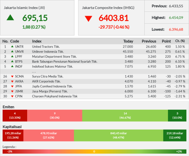Click the IHSG change -29.737 (-0.46 %)
Viewport: 189px width, 156px height.
[x=114, y=27]
